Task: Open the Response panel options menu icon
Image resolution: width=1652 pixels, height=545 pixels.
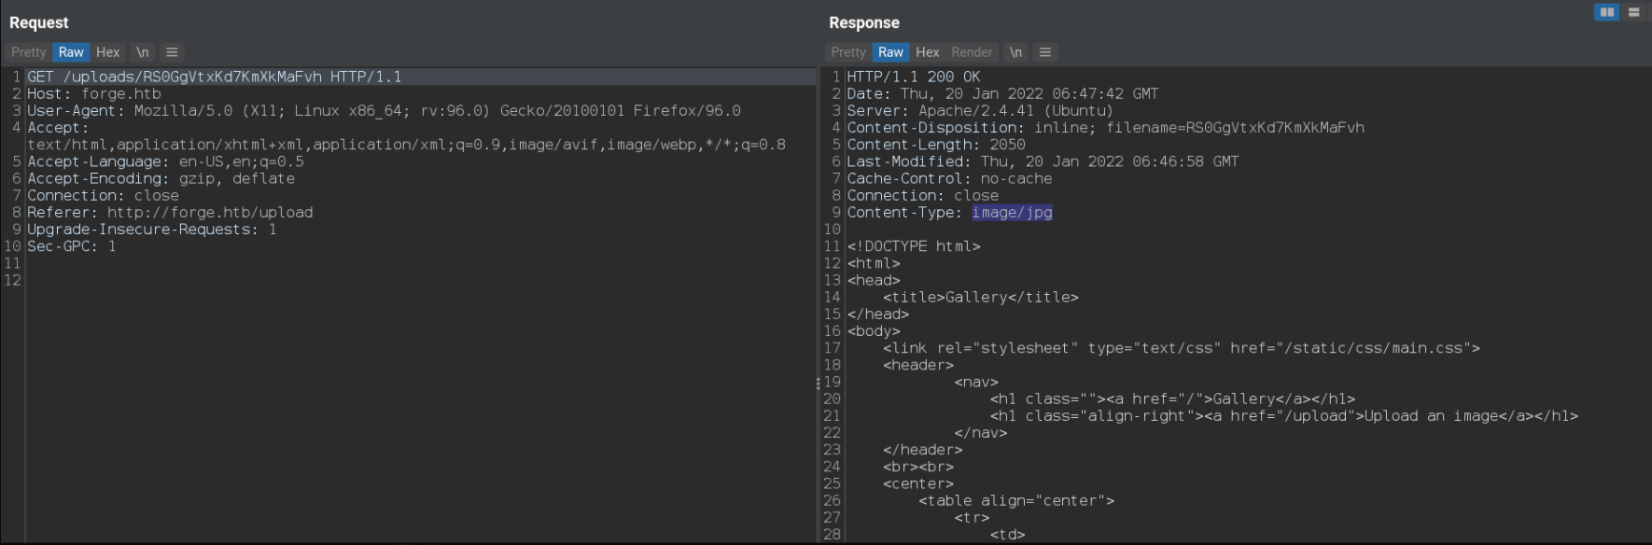Action: (x=1045, y=52)
